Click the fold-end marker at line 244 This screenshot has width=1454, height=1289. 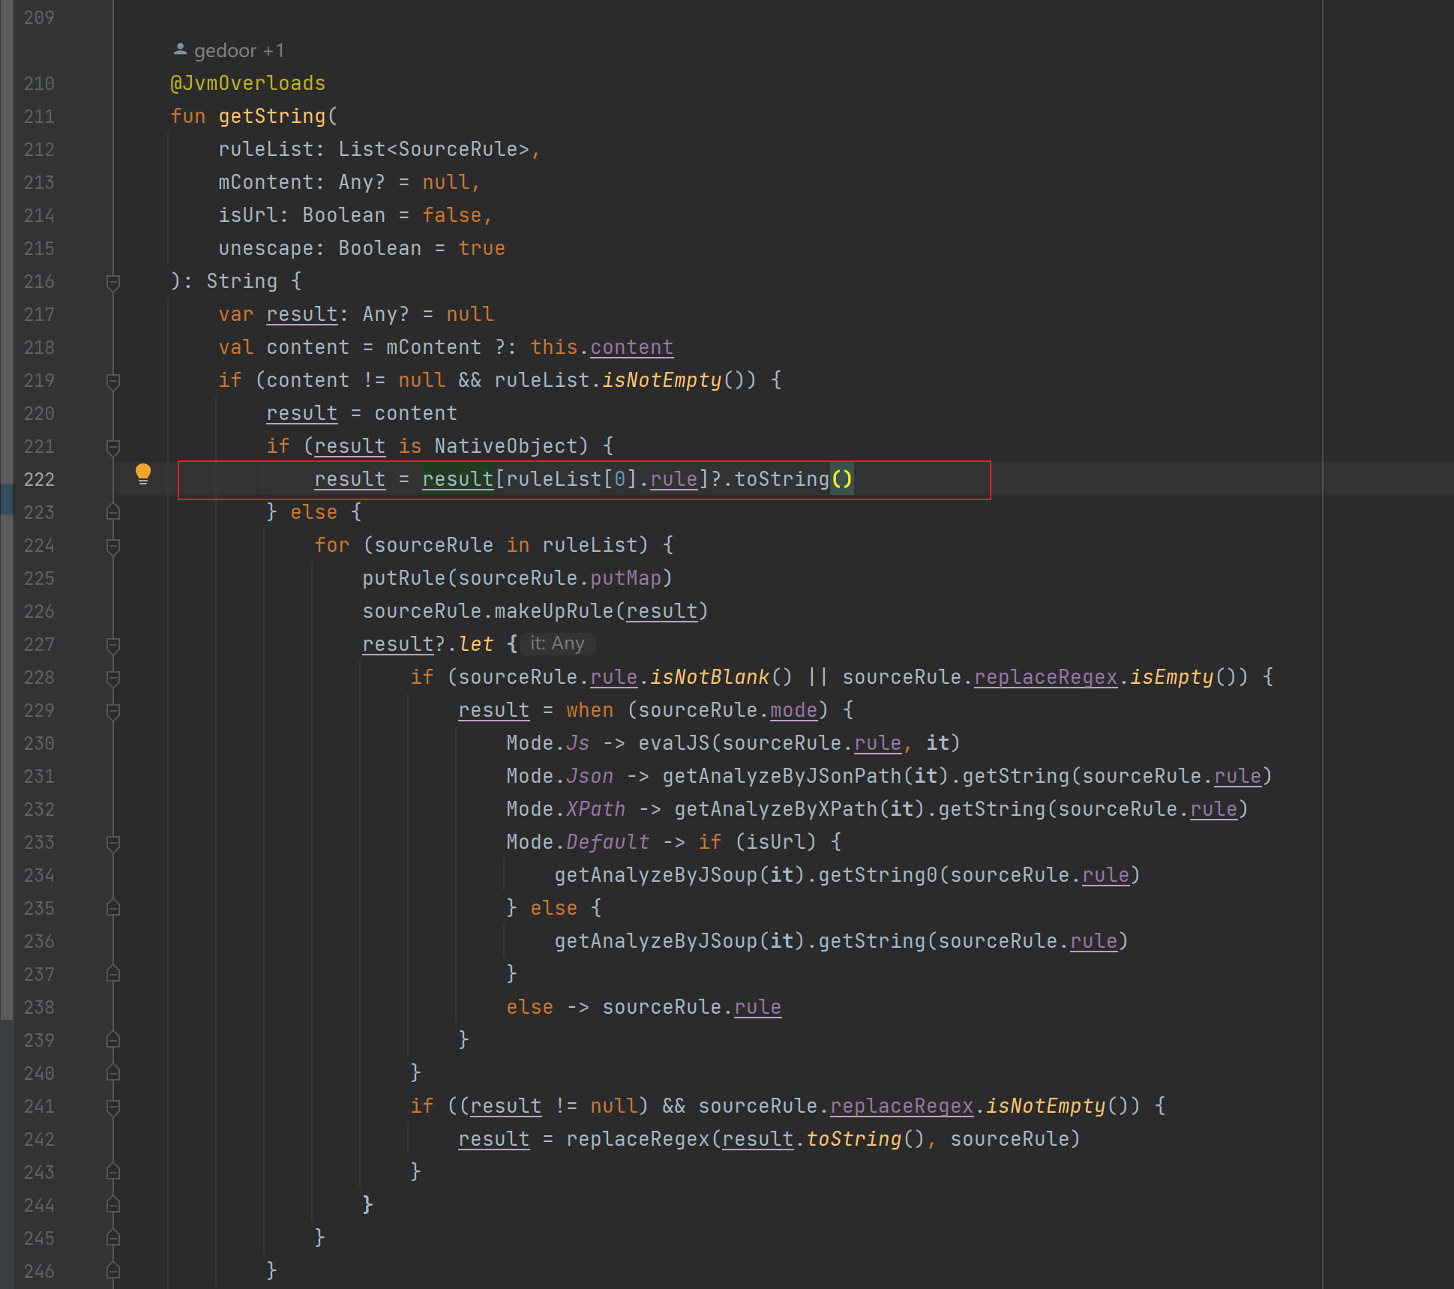point(113,1205)
